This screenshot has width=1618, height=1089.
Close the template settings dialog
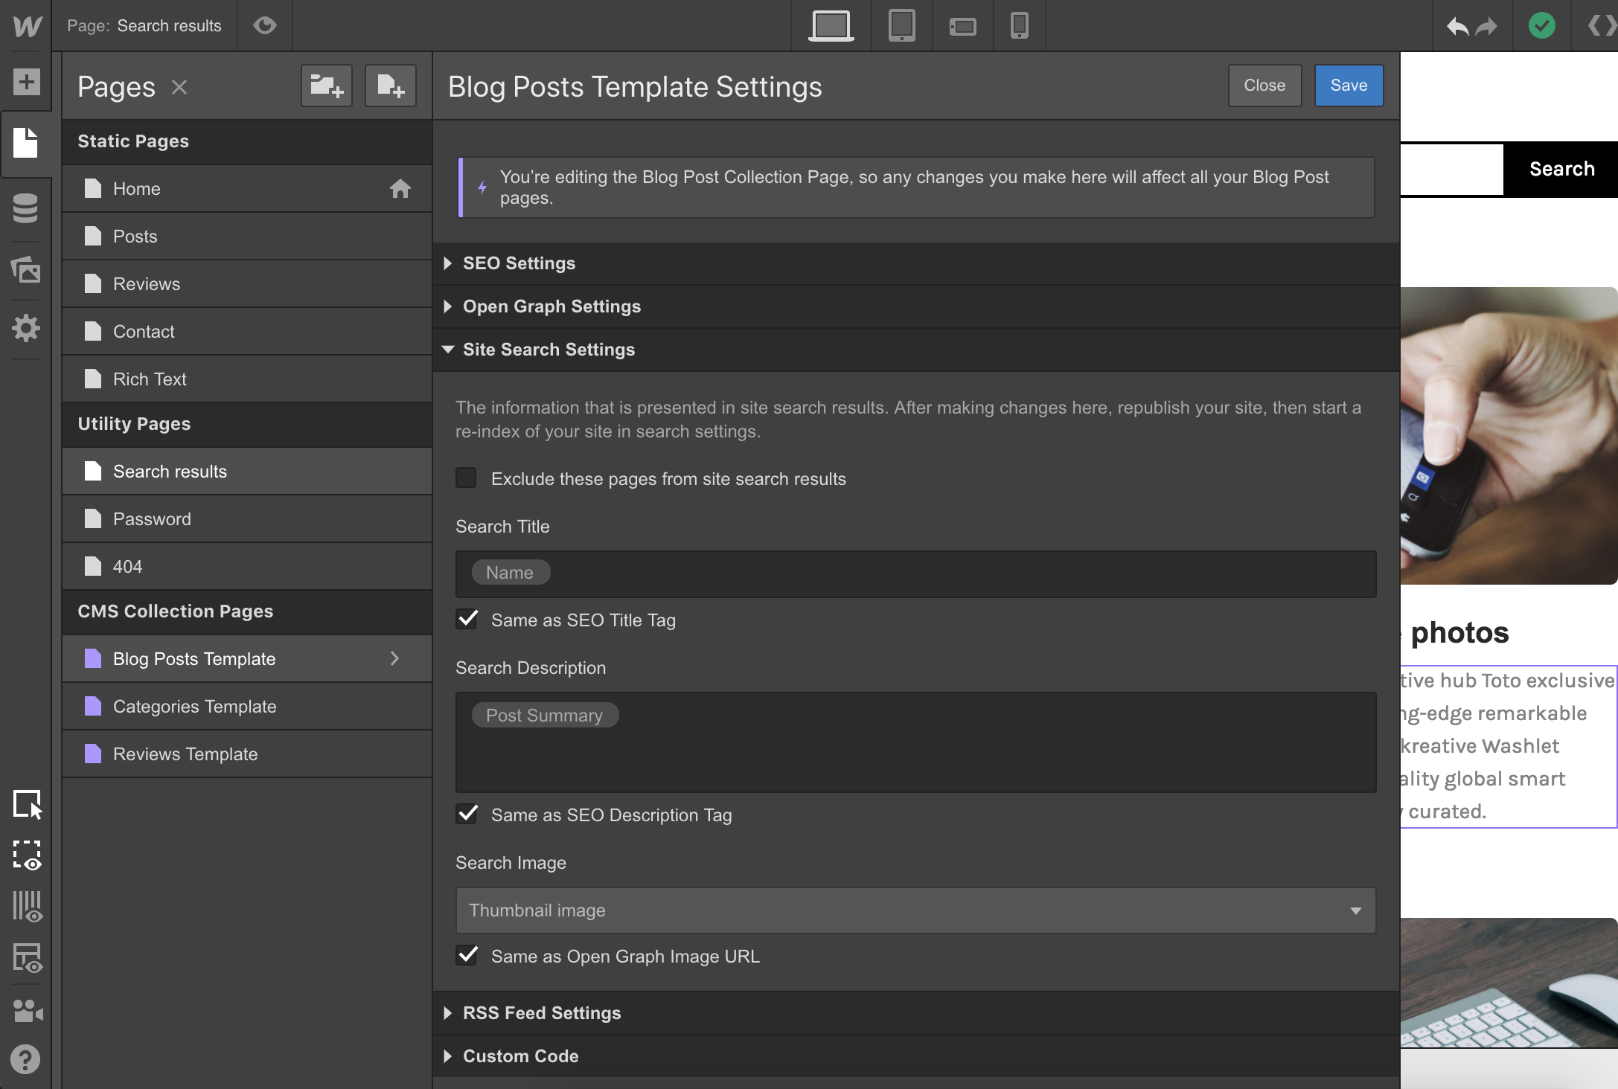click(1264, 85)
